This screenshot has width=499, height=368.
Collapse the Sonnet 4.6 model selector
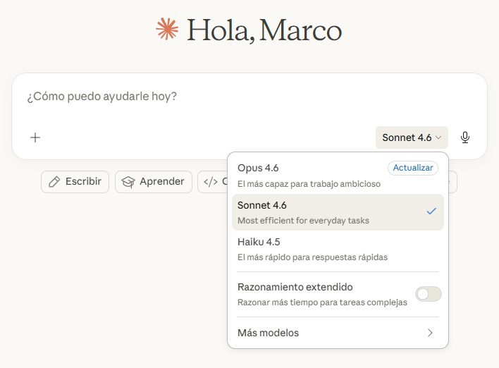pyautogui.click(x=412, y=137)
